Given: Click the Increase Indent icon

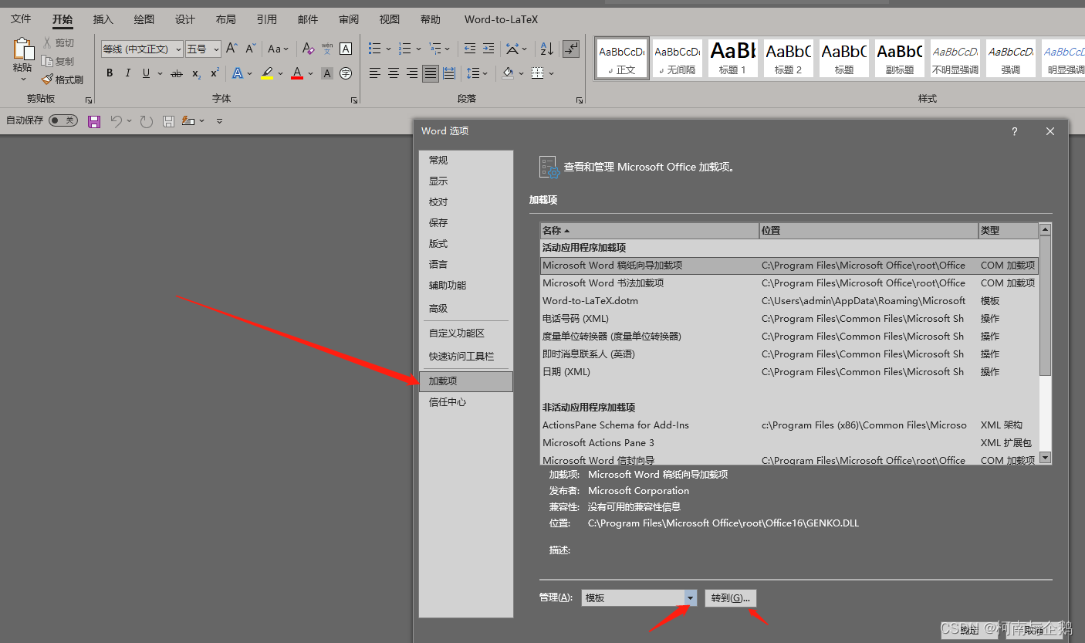Looking at the screenshot, I should tap(488, 49).
